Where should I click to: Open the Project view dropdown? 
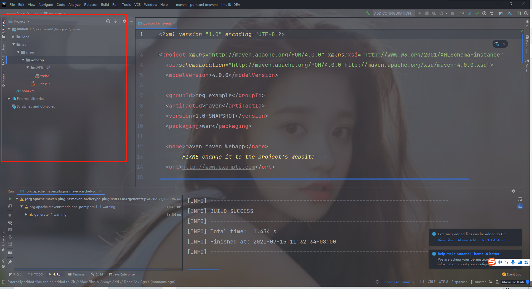(19, 21)
